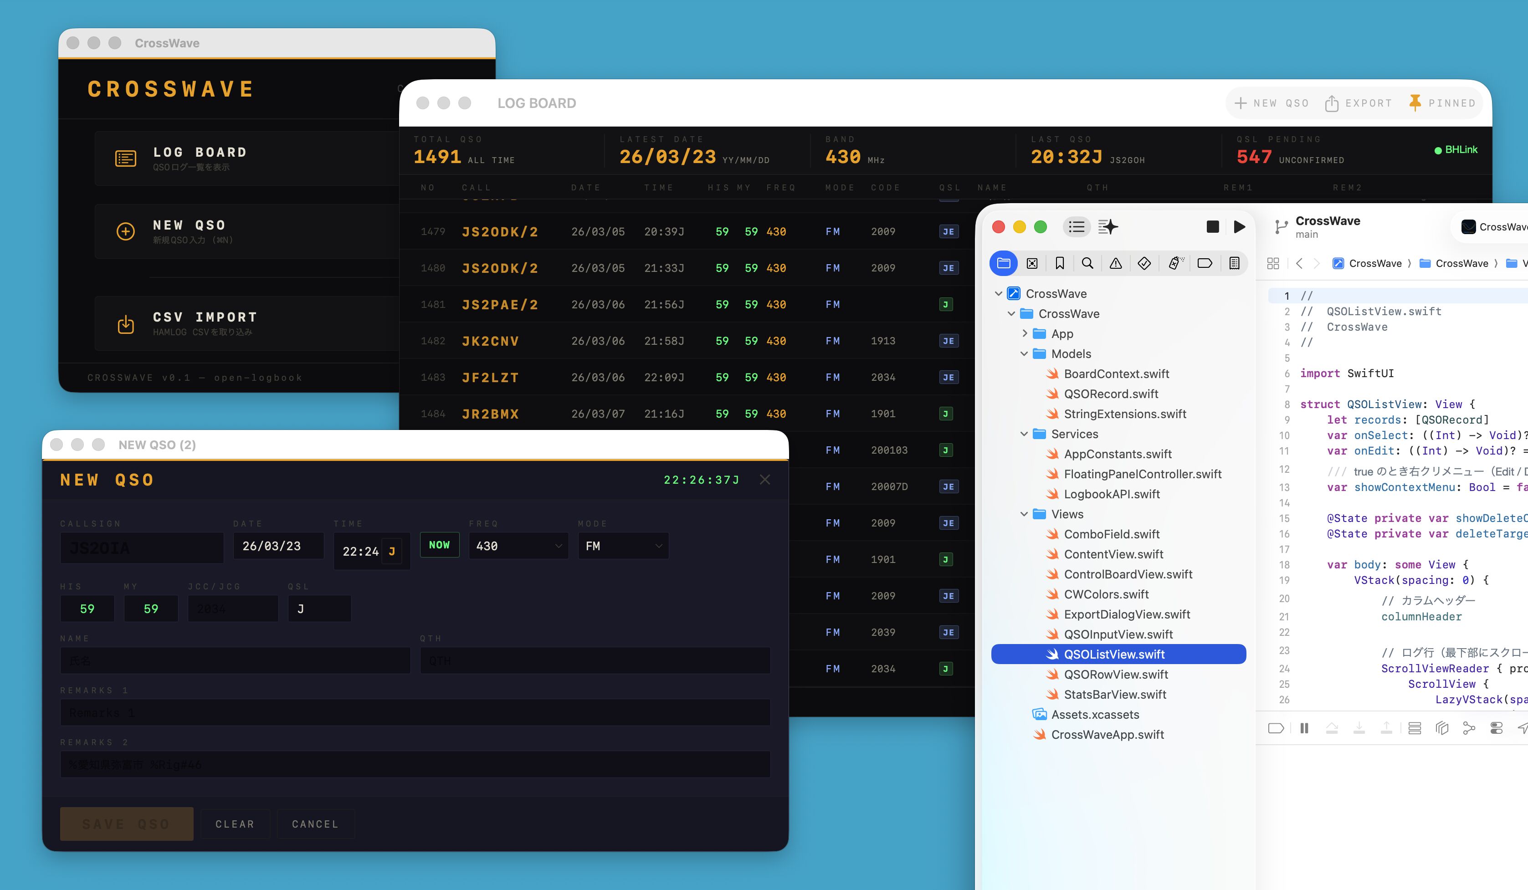The height and width of the screenshot is (890, 1528).
Task: Open the MODE FM dropdown
Action: [x=623, y=546]
